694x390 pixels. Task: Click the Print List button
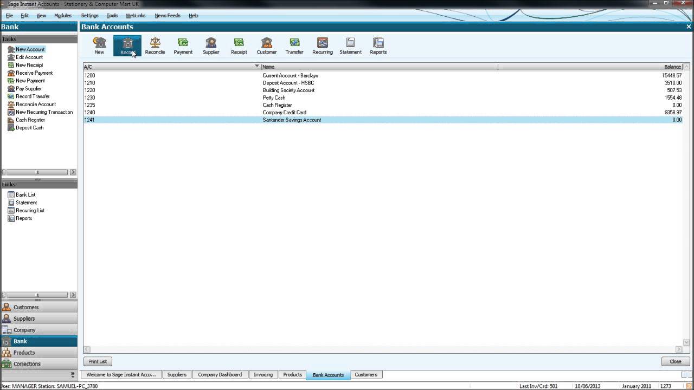pos(98,361)
